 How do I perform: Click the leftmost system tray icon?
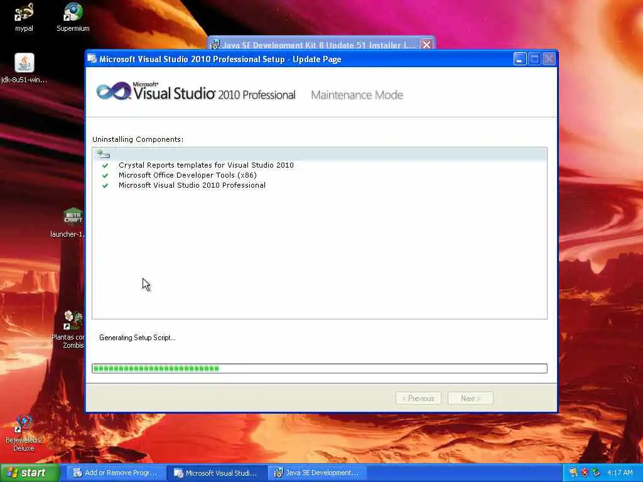573,473
